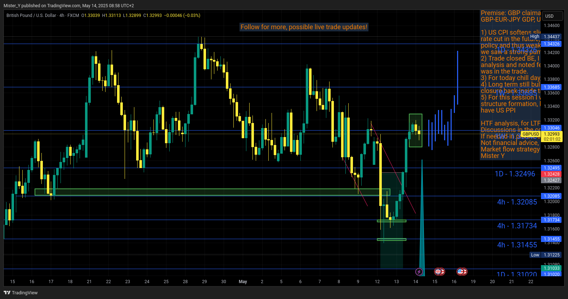
Task: Select the green 1.31033 price label
Action: point(551,268)
